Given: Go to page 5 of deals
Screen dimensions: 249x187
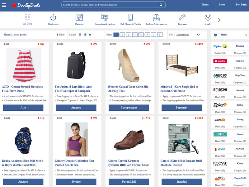Looking at the screenshot, I should pyautogui.click(x=141, y=35).
